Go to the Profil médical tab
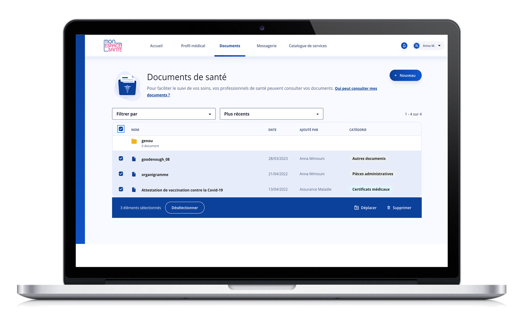 coord(193,46)
